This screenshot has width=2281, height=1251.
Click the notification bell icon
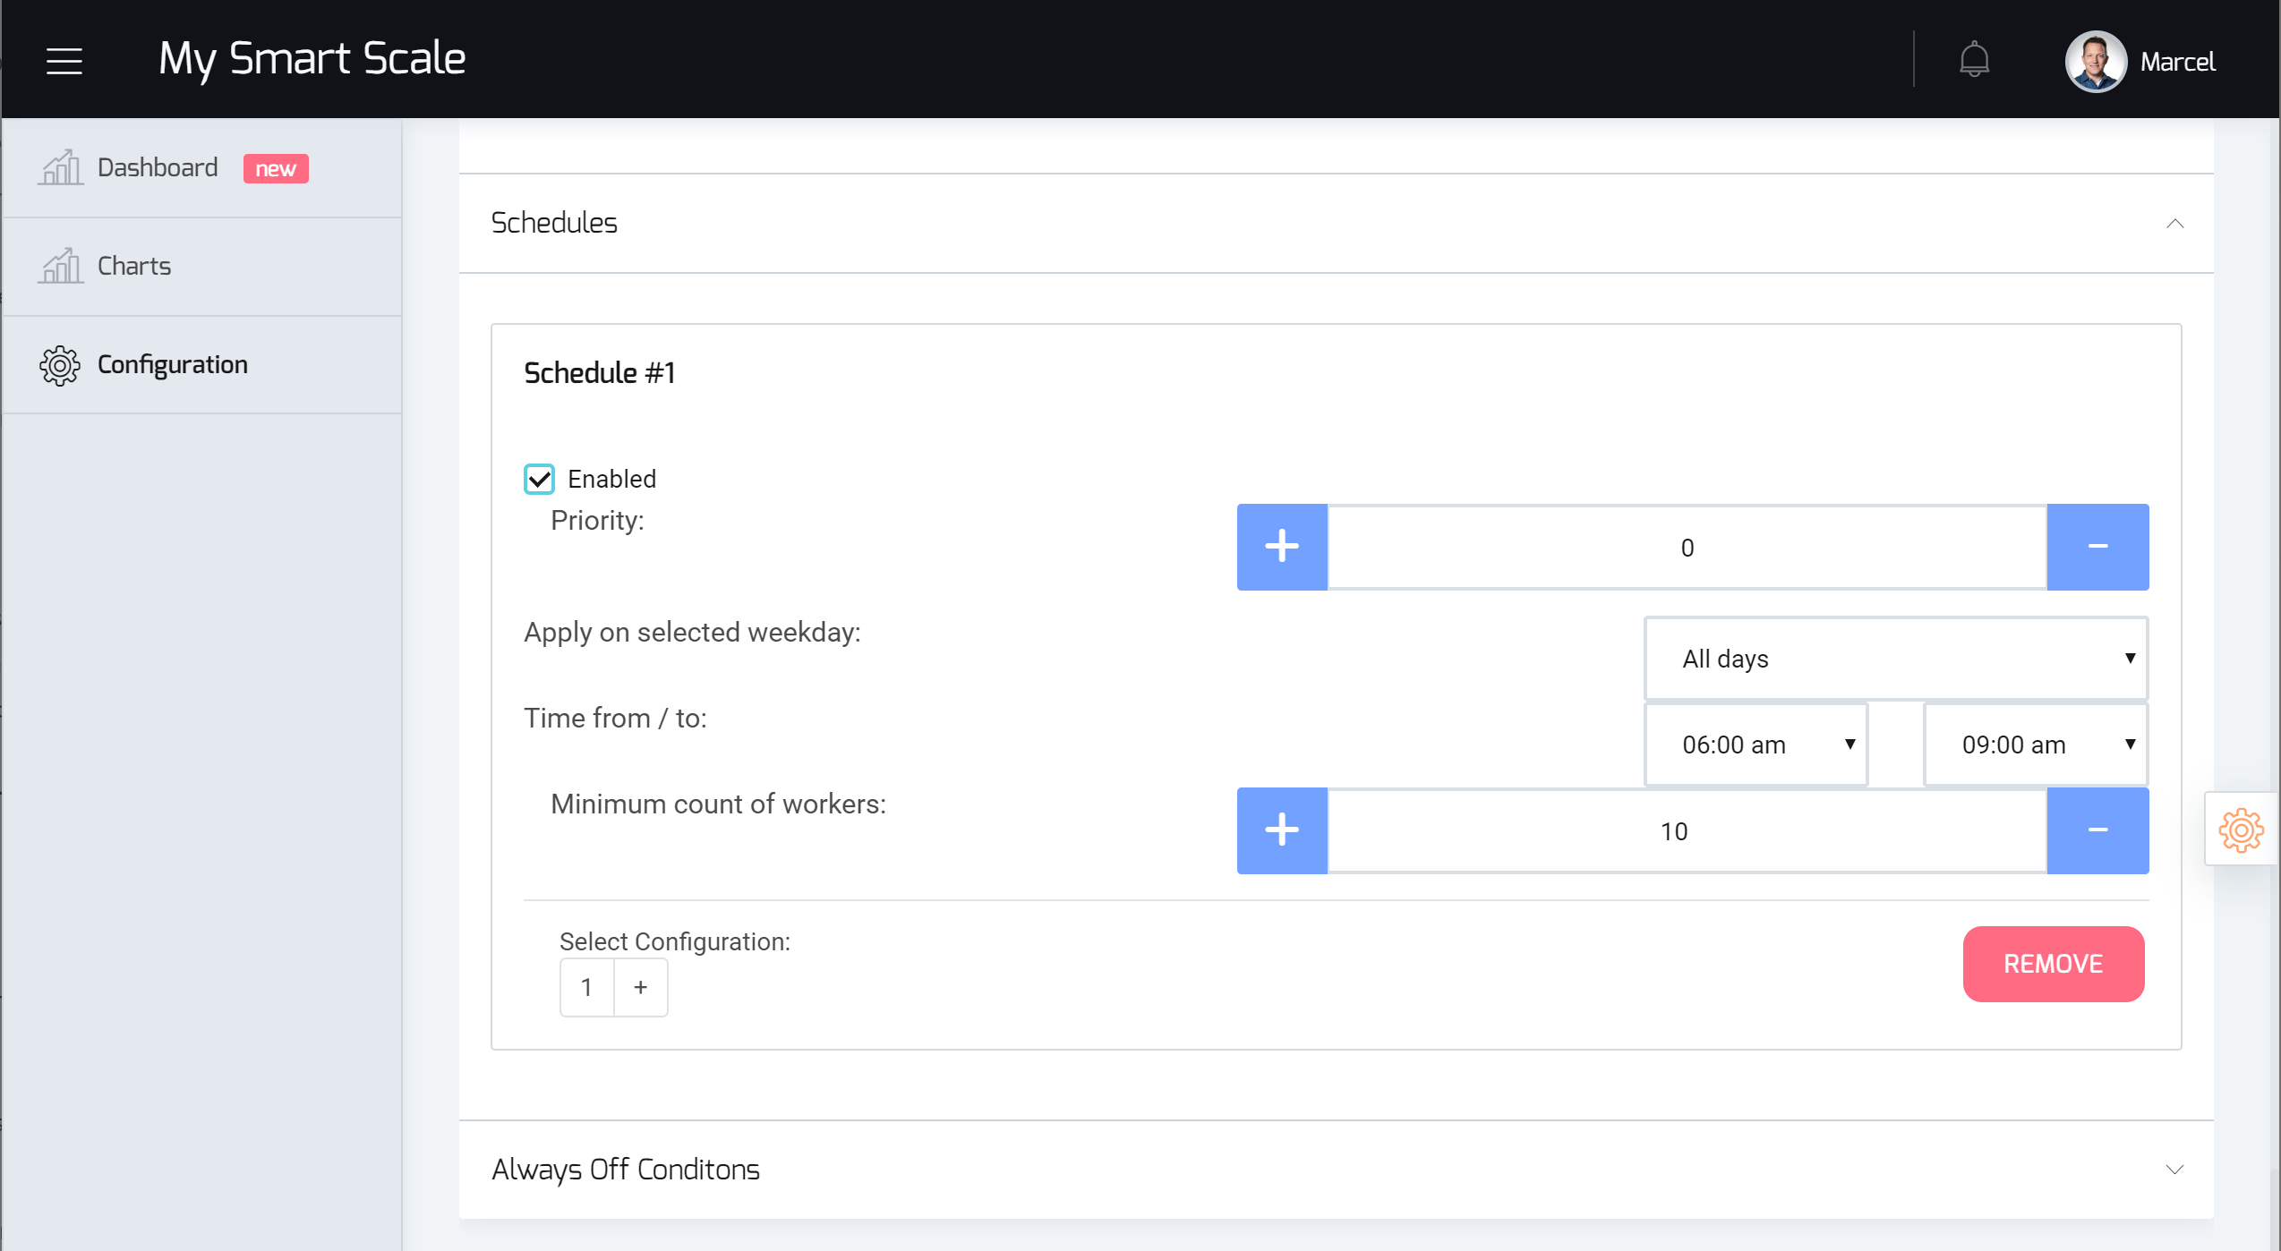click(x=1974, y=60)
